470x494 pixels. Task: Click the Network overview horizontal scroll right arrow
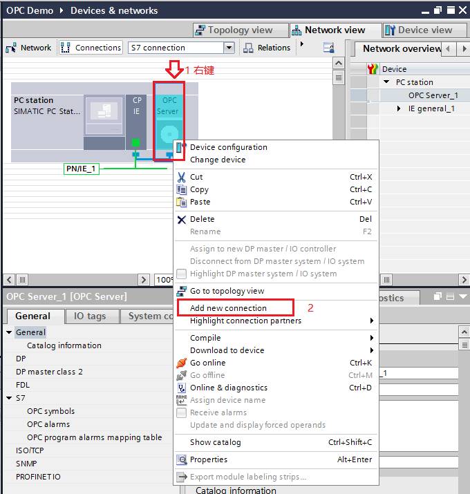click(464, 279)
